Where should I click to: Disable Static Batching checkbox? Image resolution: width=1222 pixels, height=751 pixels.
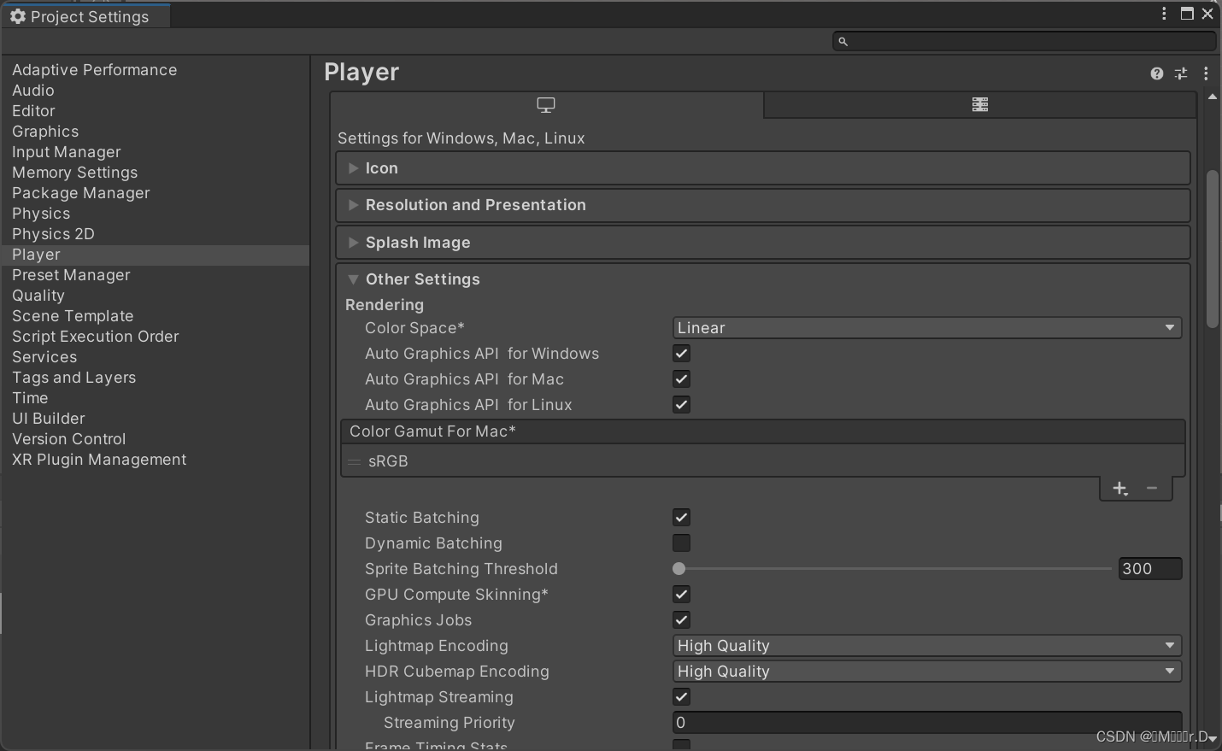[x=681, y=518]
